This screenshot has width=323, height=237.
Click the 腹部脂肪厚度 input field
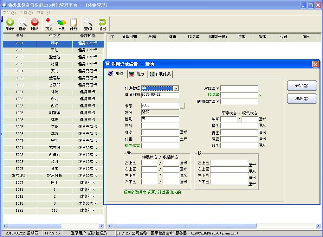pos(239,101)
